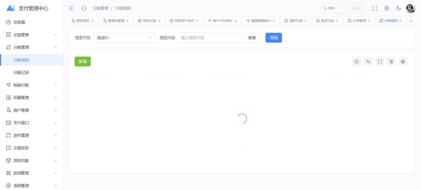Click the table settings gear icon

point(403,62)
